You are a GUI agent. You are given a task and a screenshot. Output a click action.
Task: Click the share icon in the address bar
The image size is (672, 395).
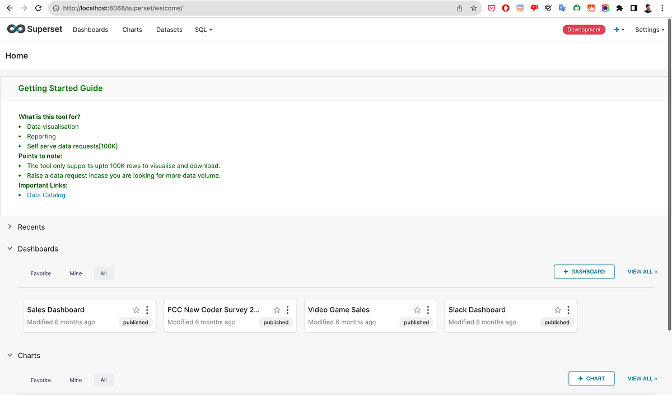tap(459, 8)
